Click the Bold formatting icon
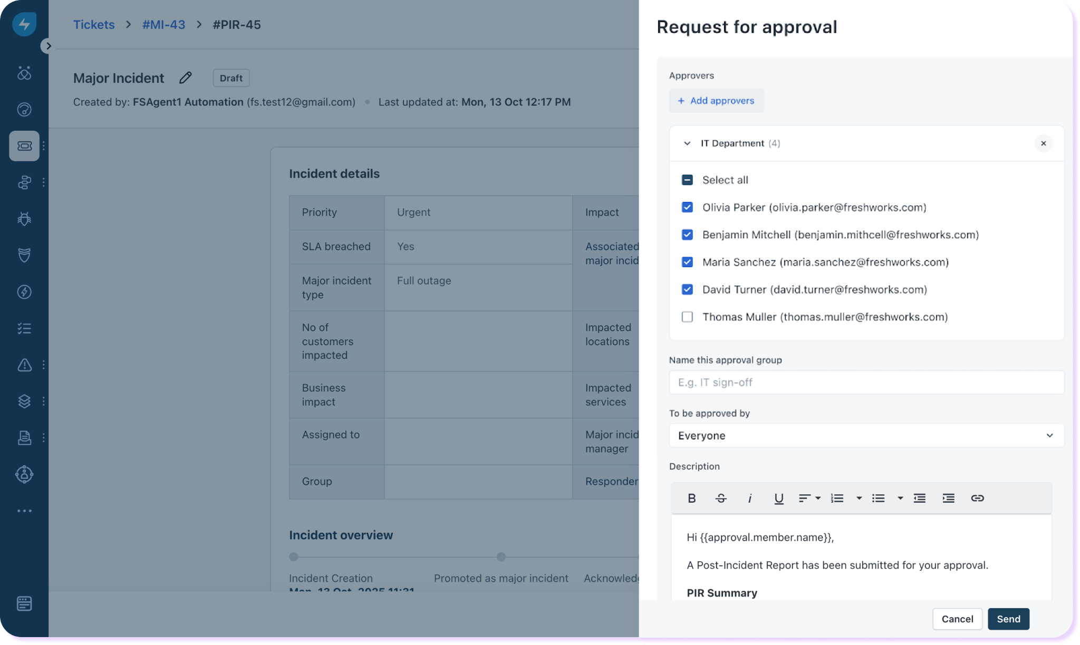 coord(691,498)
